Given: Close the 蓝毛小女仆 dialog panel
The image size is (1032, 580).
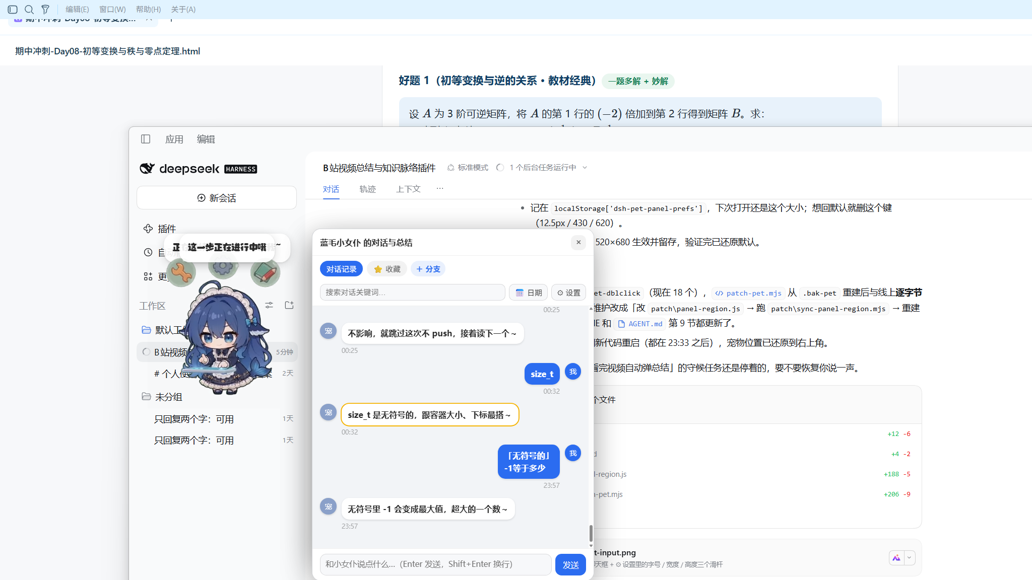Looking at the screenshot, I should [578, 242].
